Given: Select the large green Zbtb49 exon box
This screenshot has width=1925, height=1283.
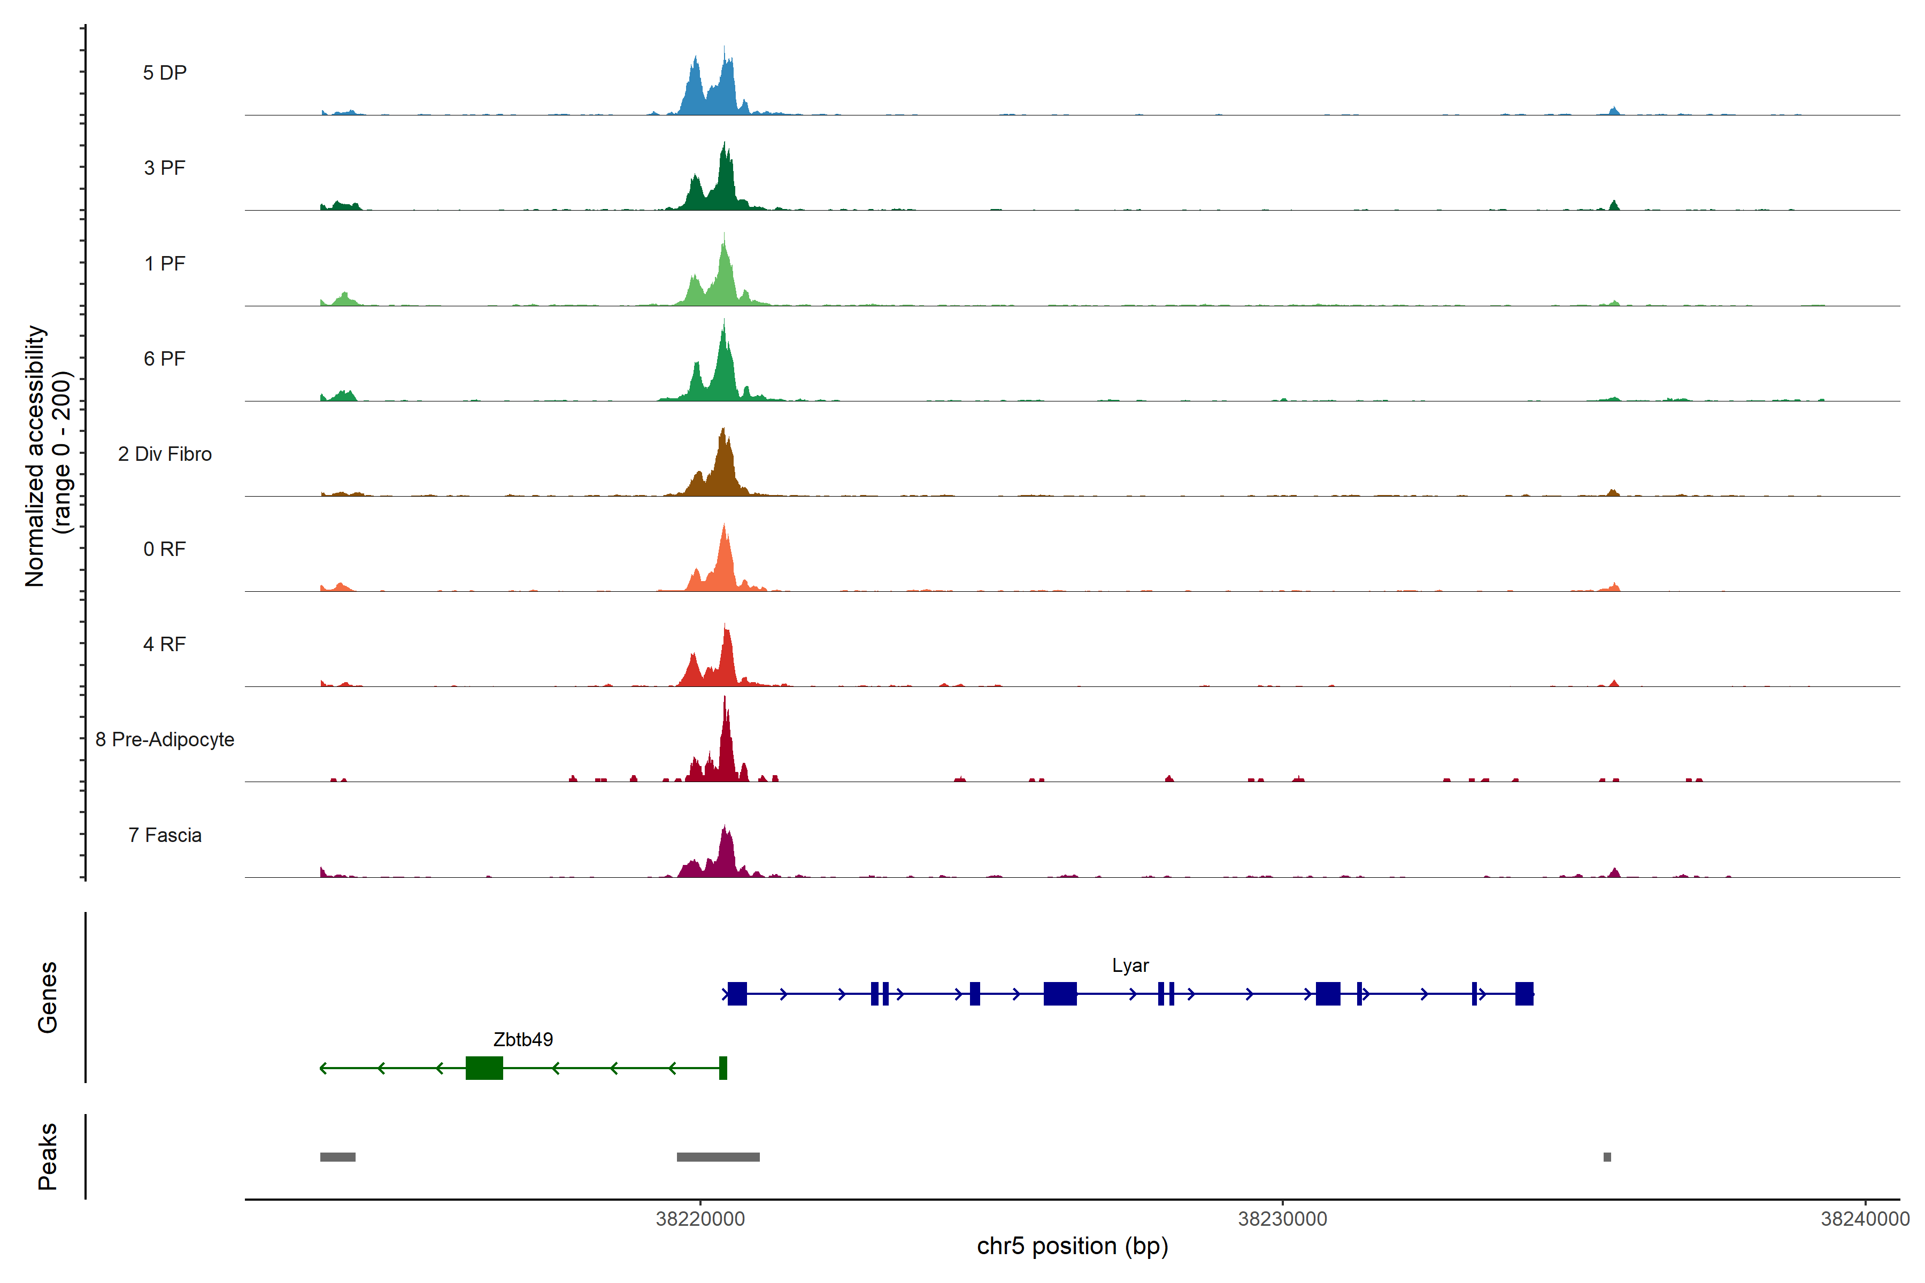Looking at the screenshot, I should [x=484, y=1068].
